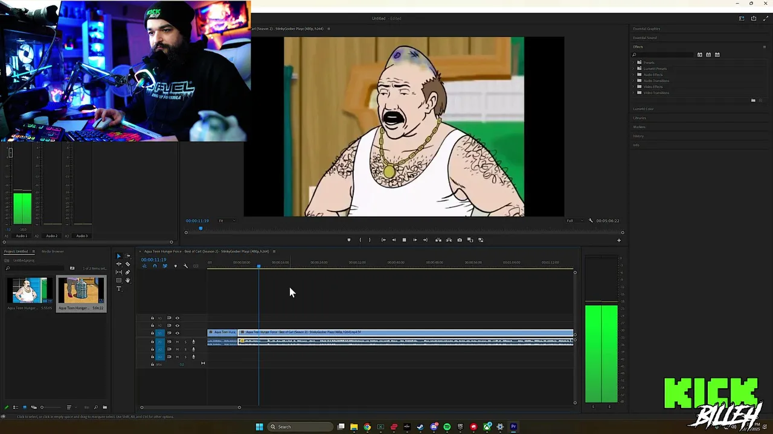Select the Ripple Edit tool
The height and width of the screenshot is (434, 773).
click(119, 264)
